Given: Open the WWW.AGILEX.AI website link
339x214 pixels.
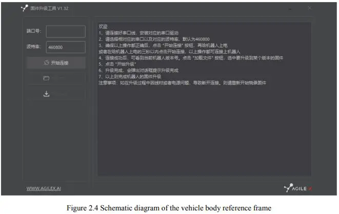Looking at the screenshot, I should point(44,188).
